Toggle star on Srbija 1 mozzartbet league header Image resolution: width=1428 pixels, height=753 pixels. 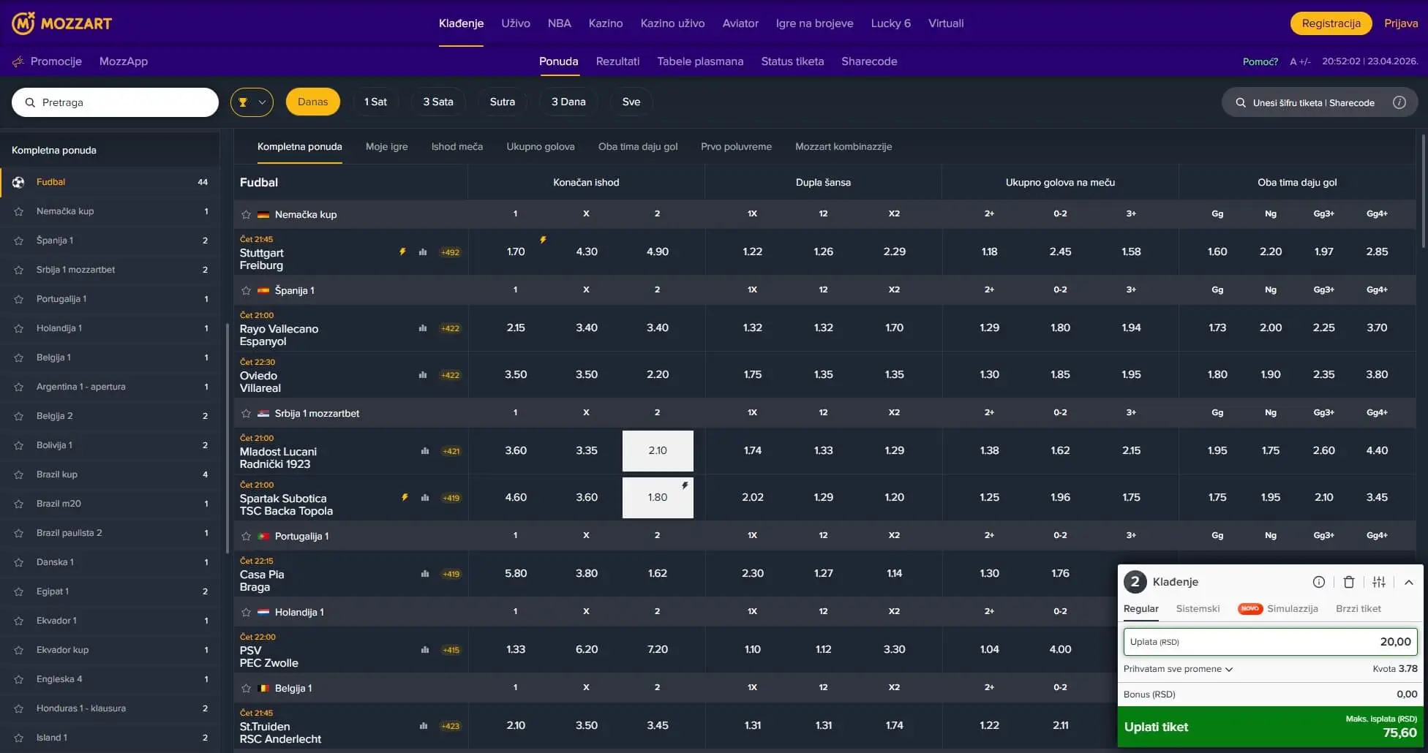(x=247, y=414)
